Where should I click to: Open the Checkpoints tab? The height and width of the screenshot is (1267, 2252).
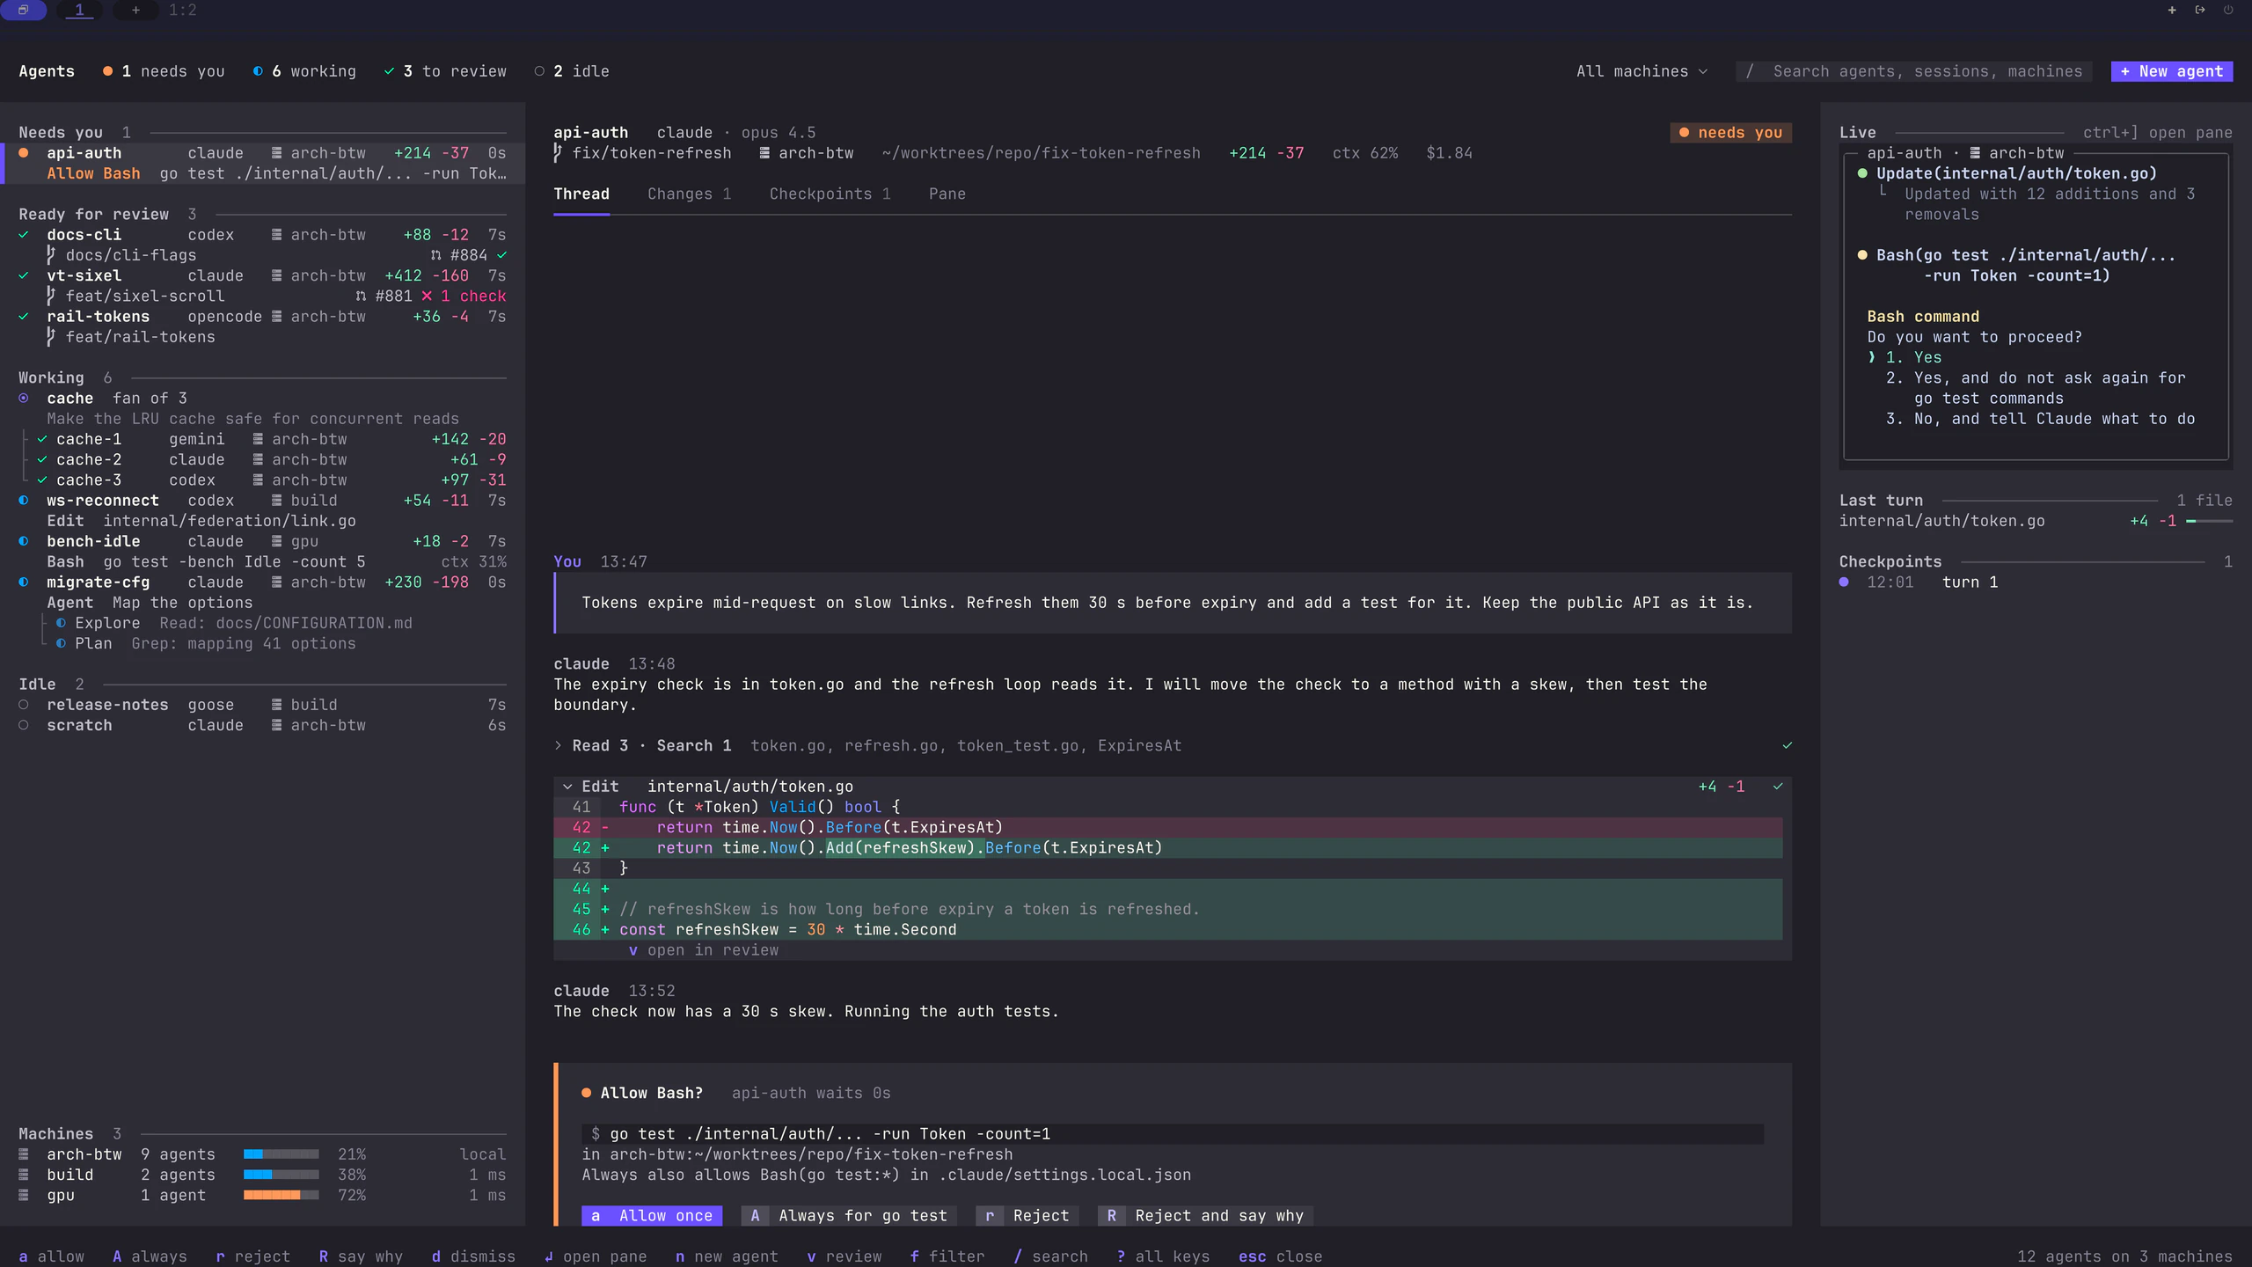(830, 194)
